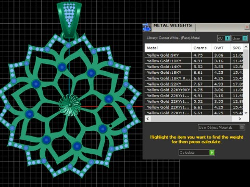Image resolution: width=250 pixels, height=187 pixels.
Task: Click the green arrow on Calculate
Action: (x=212, y=152)
